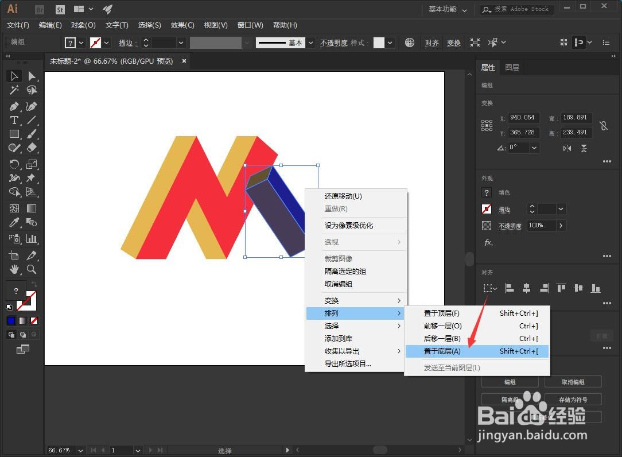The image size is (622, 457).
Task: Choose the Rotate tool
Action: point(14,164)
